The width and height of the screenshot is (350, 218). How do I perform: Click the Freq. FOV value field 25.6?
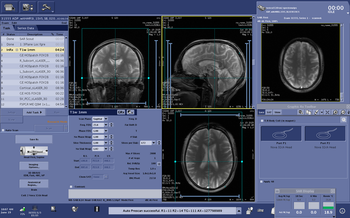[98, 125]
